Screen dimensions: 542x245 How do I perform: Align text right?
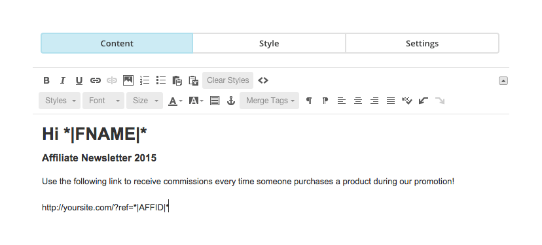pos(374,101)
